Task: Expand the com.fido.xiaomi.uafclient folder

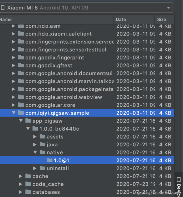Action: pos(13,34)
